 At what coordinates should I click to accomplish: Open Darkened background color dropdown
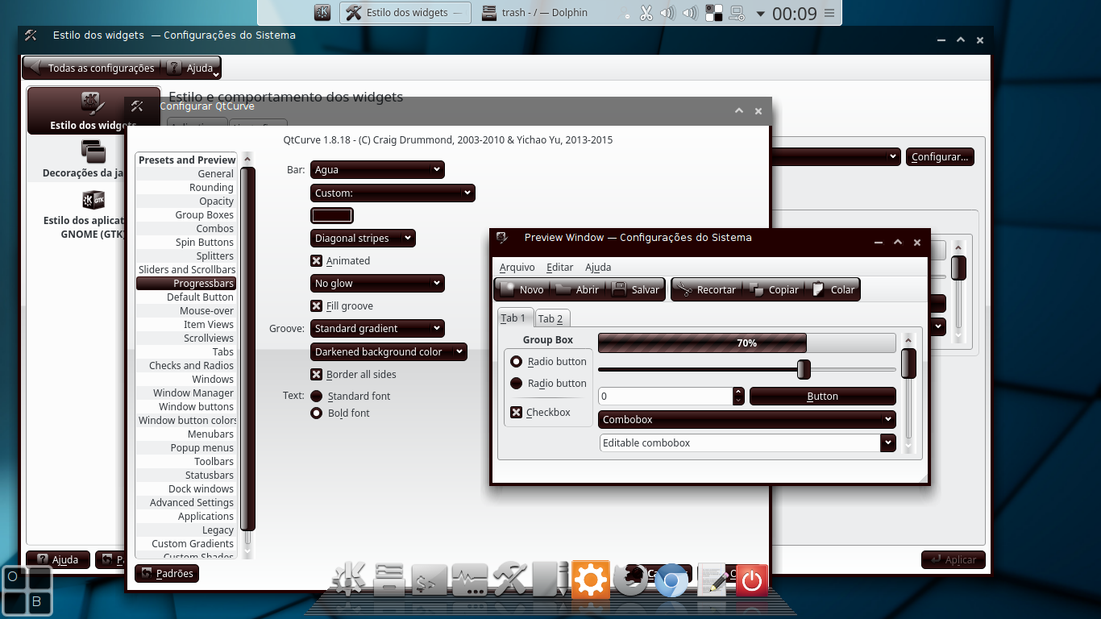coord(388,351)
